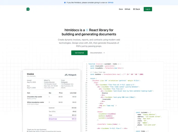Click the 'Cookie Monster' billed-to name
Viewport: 178px width, 132px height.
(49, 82)
